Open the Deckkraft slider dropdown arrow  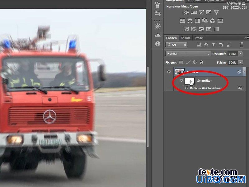click(241, 54)
